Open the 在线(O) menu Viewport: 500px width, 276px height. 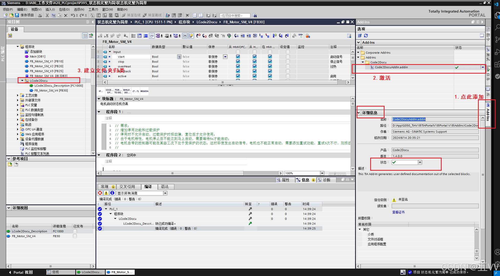(x=64, y=9)
